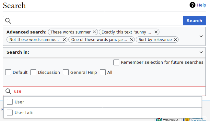The image size is (210, 121).
Task: Click the Help question mark icon
Action: 192,5
